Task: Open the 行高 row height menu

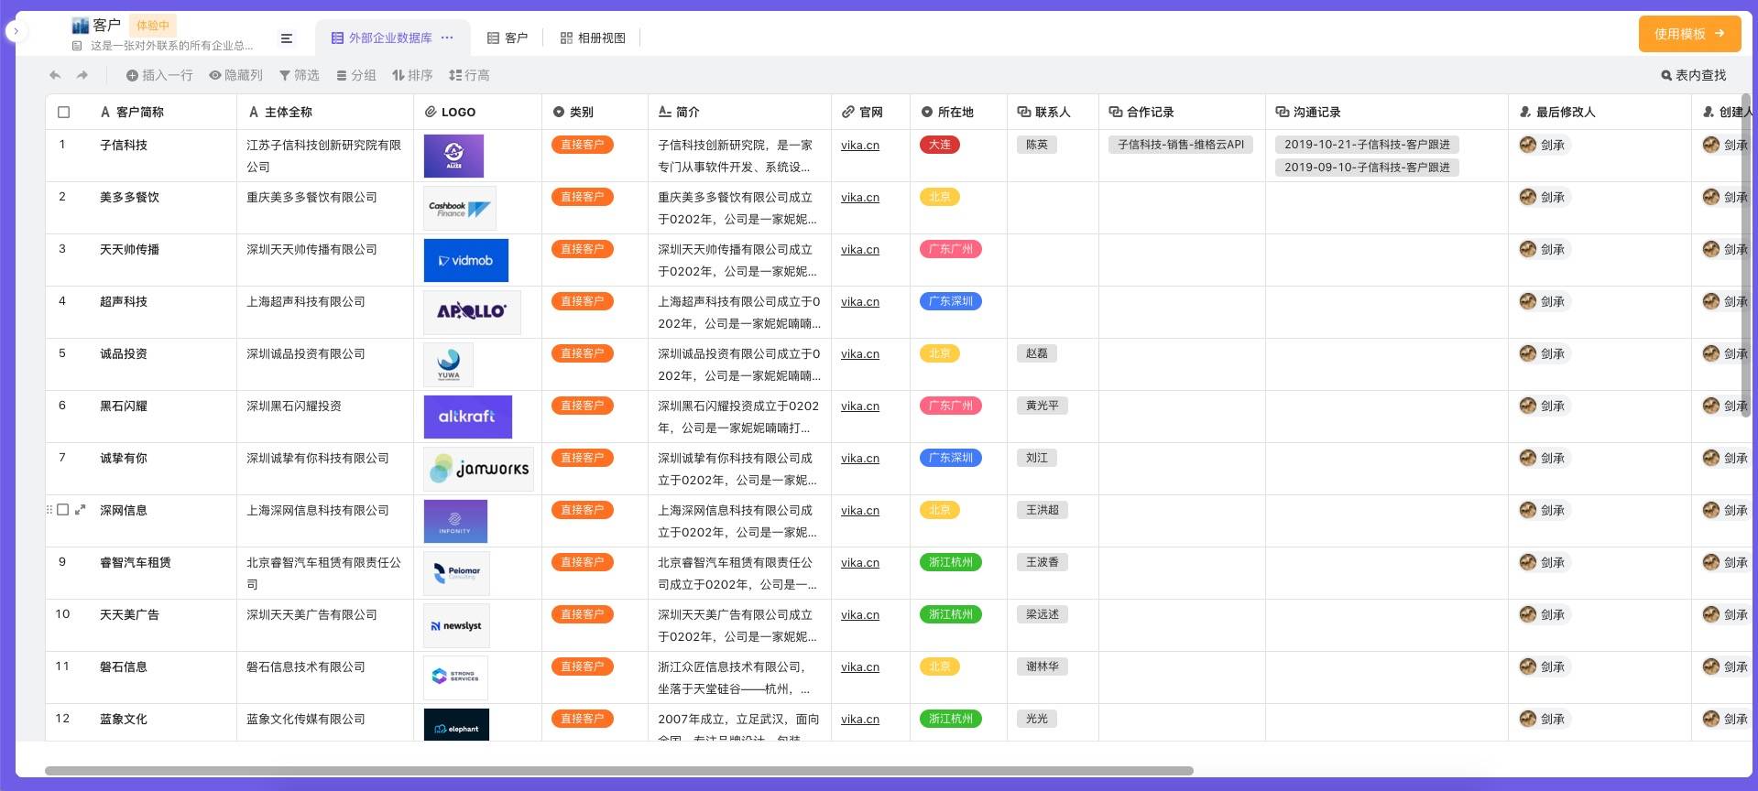Action: pos(469,75)
